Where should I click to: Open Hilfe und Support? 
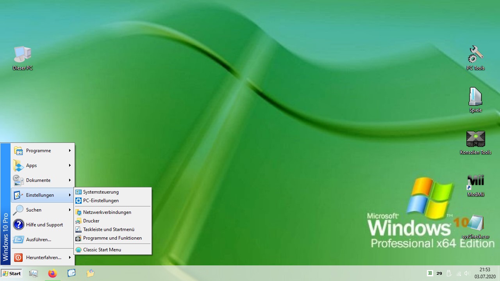click(x=43, y=225)
